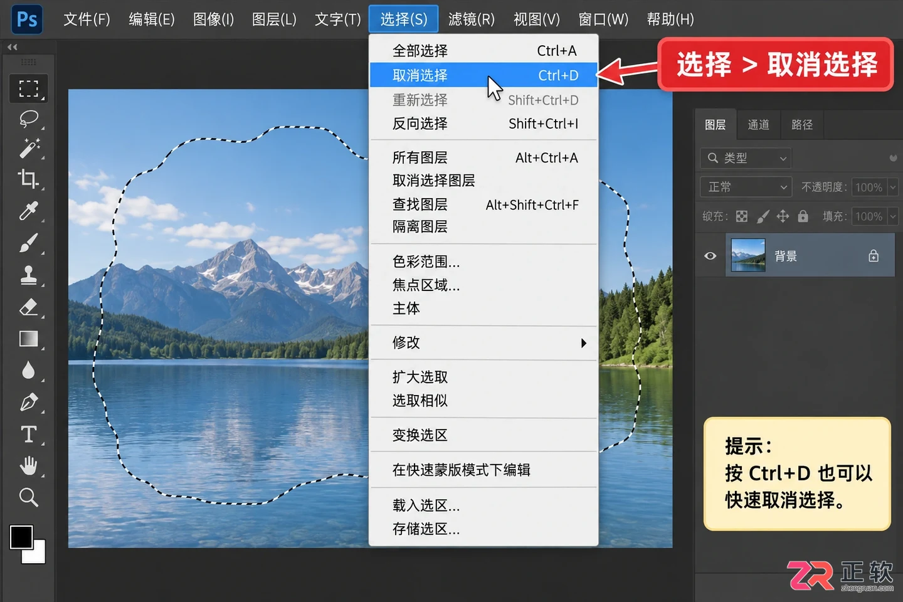Select the Brush tool
This screenshot has width=903, height=602.
[28, 243]
